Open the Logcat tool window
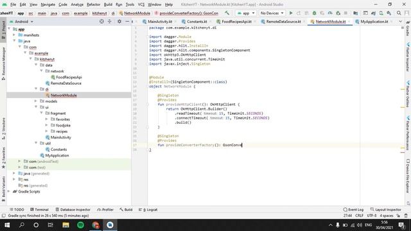This screenshot has height=231, width=411. 148,210
